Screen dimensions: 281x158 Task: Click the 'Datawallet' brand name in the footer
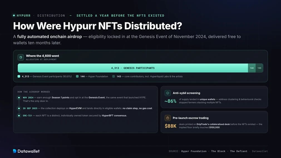coord(28,151)
